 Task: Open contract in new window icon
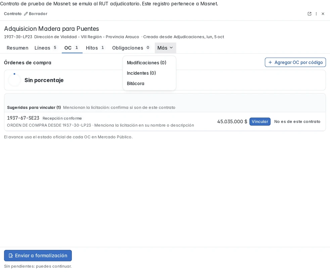tap(310, 14)
